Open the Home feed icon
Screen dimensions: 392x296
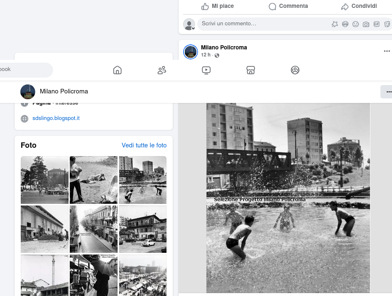tap(118, 70)
